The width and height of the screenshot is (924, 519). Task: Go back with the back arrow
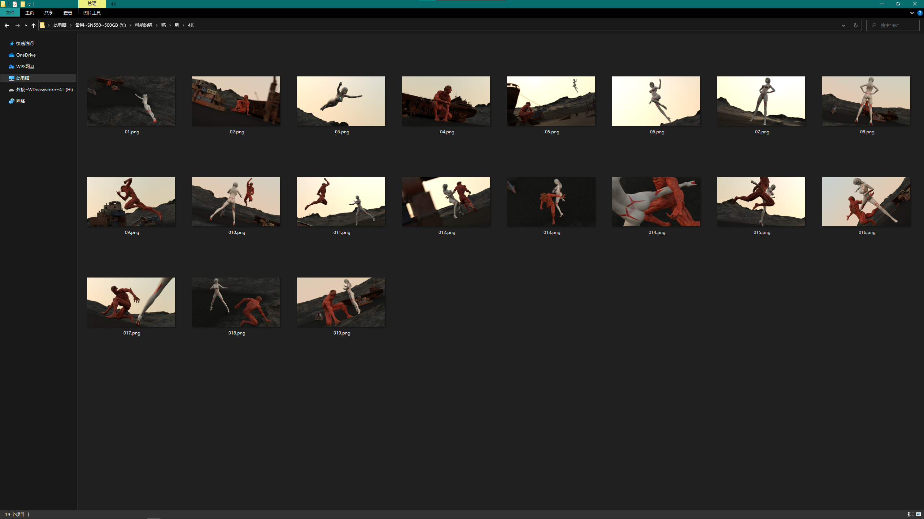pyautogui.click(x=6, y=25)
